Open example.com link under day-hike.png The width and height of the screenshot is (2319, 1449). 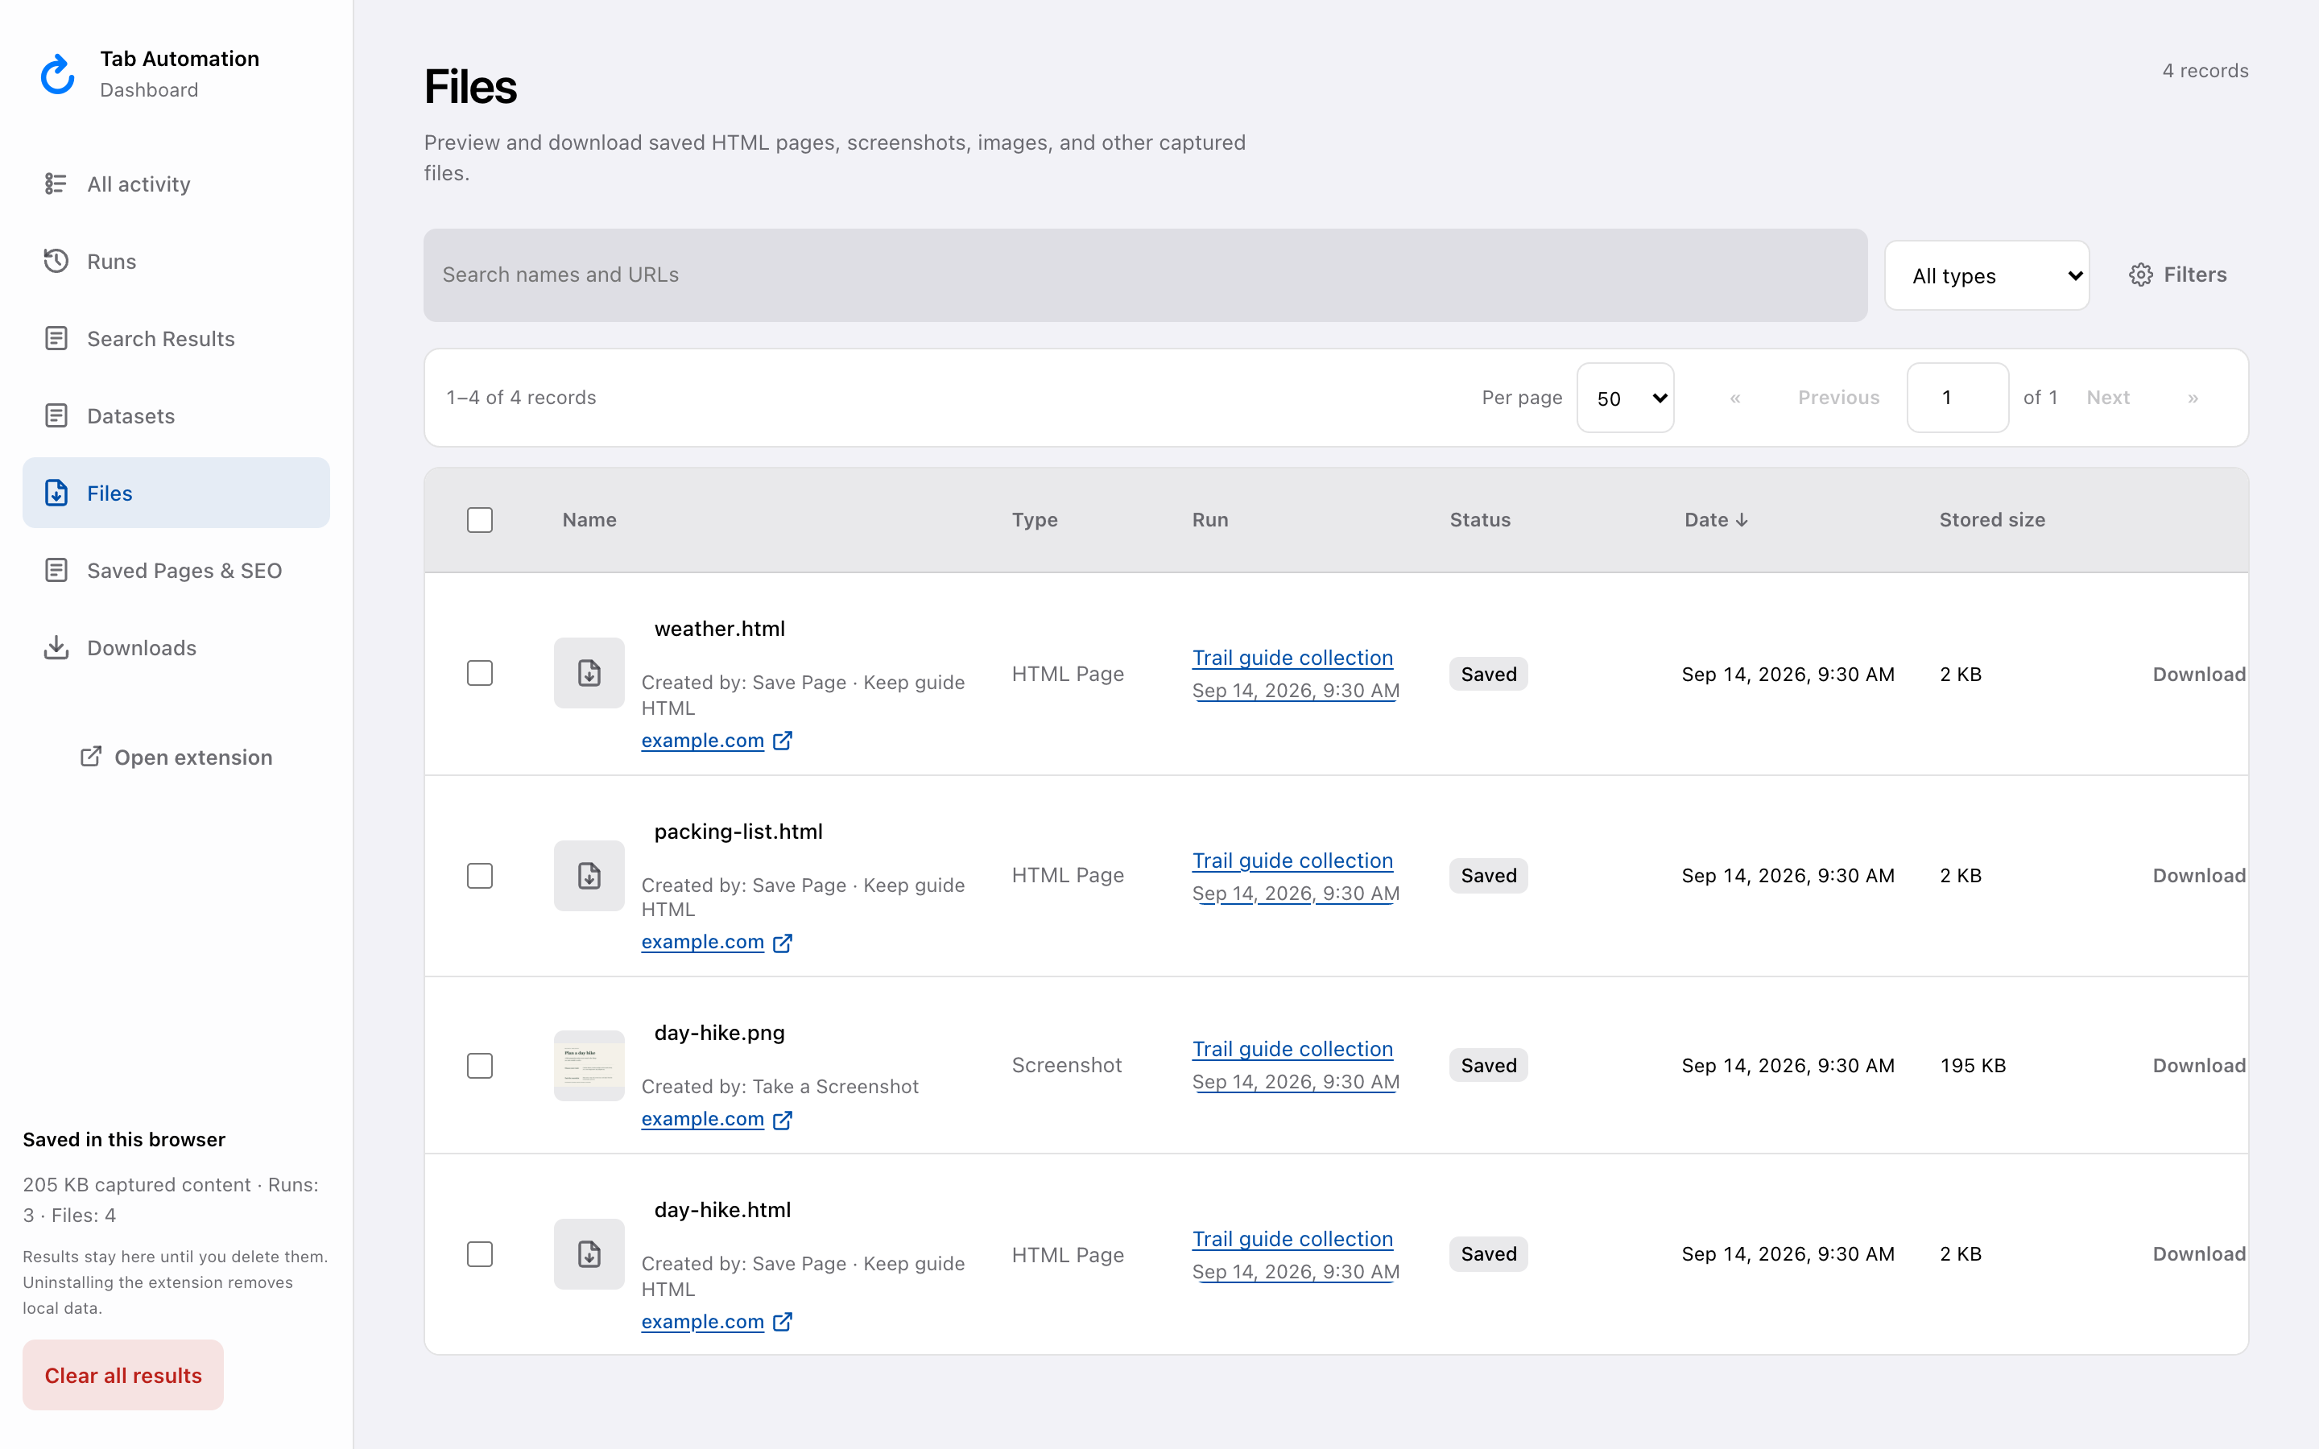click(x=702, y=1119)
